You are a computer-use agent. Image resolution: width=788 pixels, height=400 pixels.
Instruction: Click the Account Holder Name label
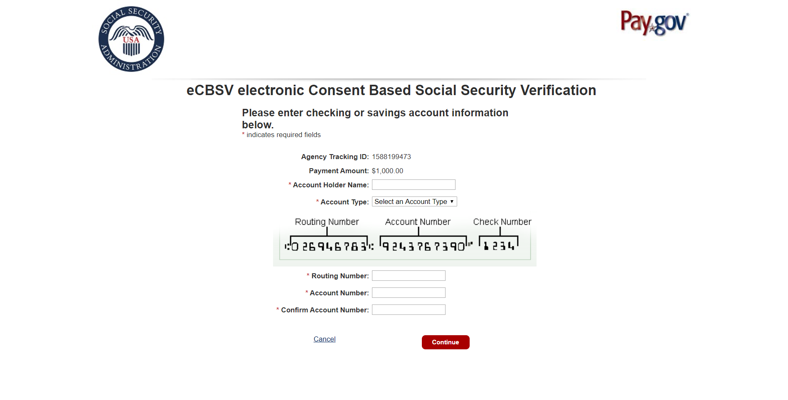pyautogui.click(x=331, y=185)
